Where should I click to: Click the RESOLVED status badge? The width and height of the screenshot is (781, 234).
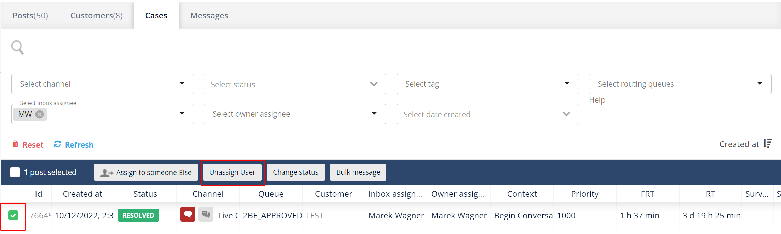coord(138,215)
